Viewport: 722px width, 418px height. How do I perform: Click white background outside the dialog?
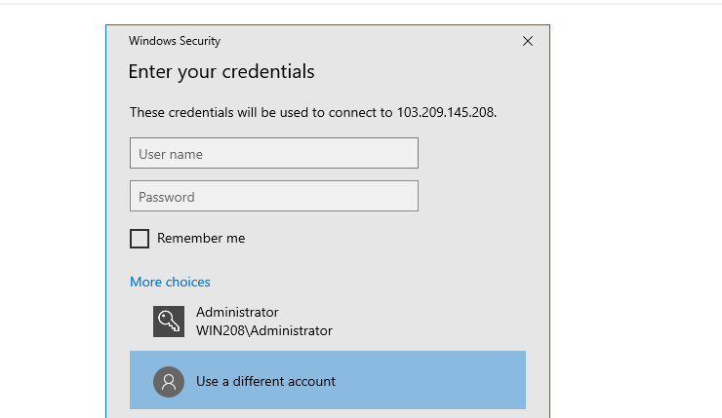point(635,207)
